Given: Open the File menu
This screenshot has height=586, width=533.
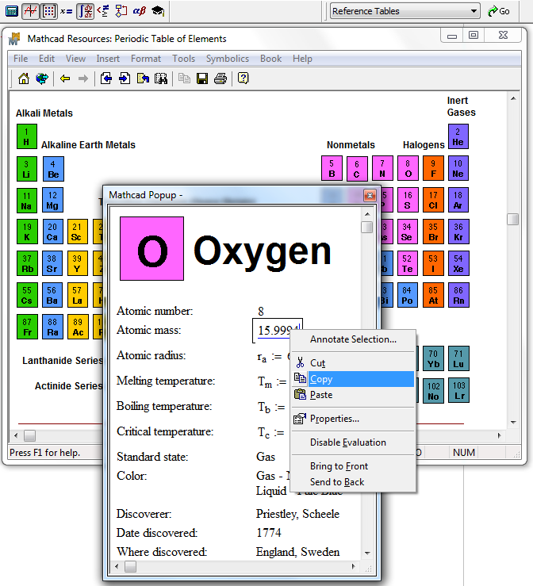Looking at the screenshot, I should [x=21, y=59].
